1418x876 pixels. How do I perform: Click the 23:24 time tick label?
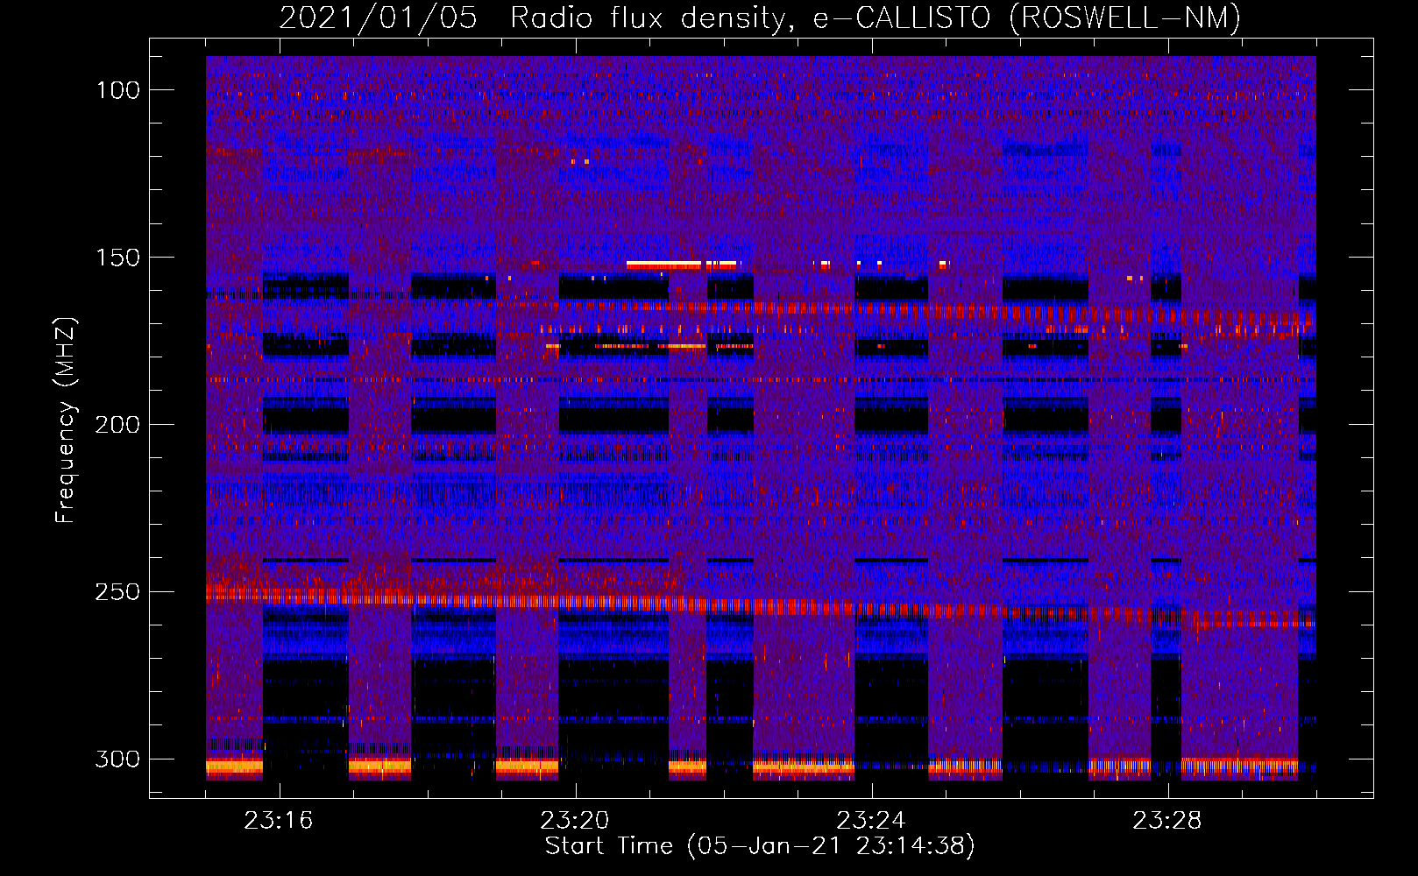click(871, 821)
